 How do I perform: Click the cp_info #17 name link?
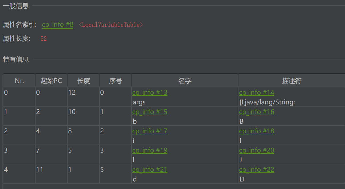pyautogui.click(x=150, y=131)
